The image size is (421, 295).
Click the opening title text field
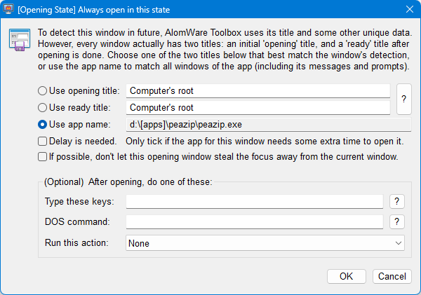coord(258,90)
